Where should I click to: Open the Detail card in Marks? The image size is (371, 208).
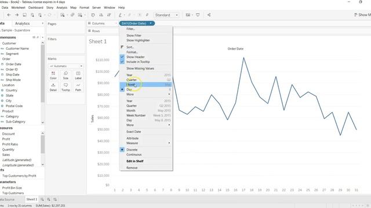click(x=53, y=87)
